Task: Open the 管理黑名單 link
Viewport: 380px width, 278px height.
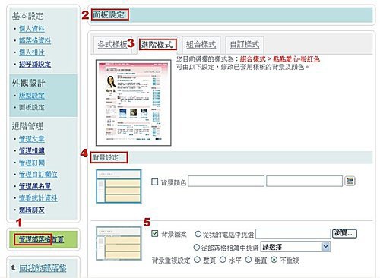Action: (x=35, y=186)
